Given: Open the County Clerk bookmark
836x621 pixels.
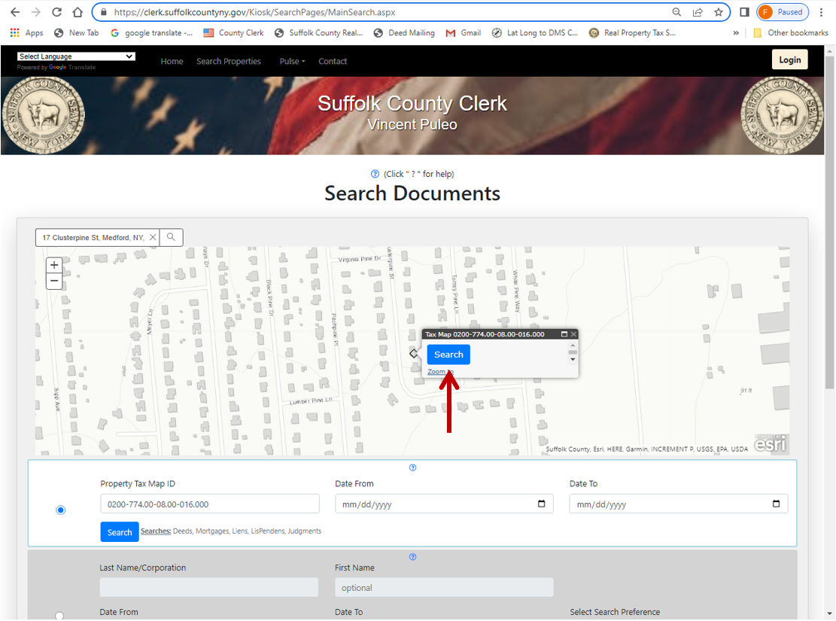Looking at the screenshot, I should tap(233, 32).
